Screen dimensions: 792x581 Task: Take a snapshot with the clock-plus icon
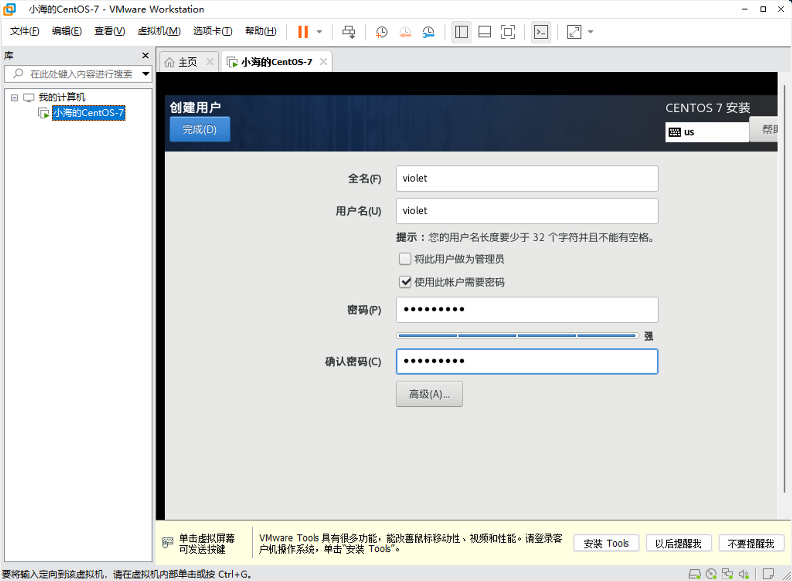tap(381, 32)
